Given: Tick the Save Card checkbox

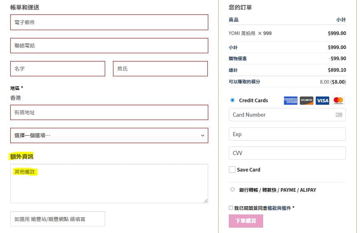Looking at the screenshot, I should [232, 169].
